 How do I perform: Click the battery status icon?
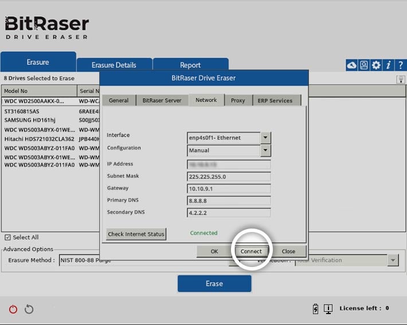coord(315,309)
